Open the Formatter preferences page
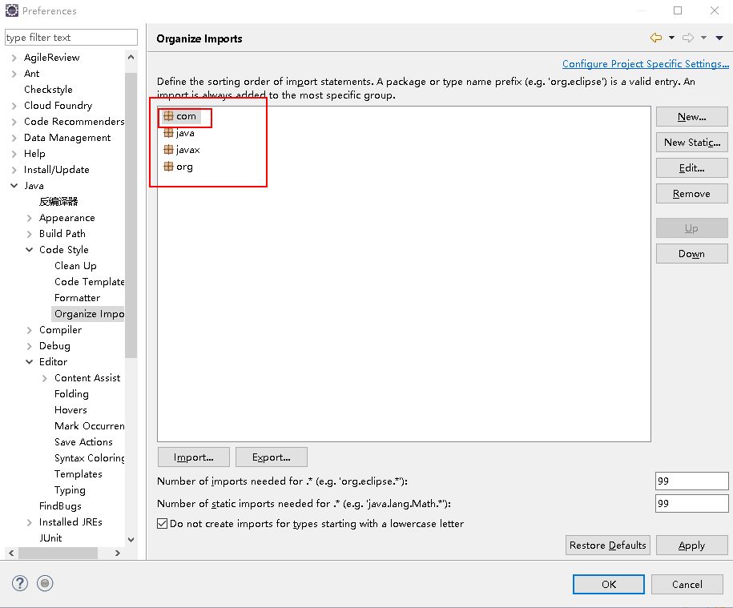Image resolution: width=733 pixels, height=608 pixels. pos(77,298)
